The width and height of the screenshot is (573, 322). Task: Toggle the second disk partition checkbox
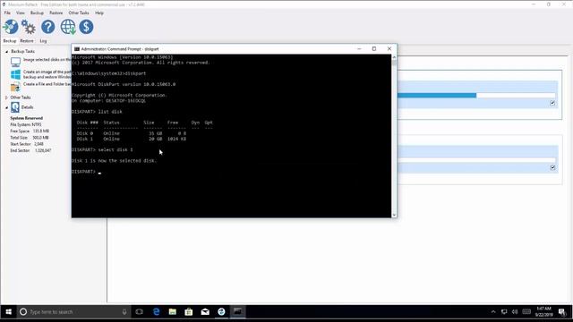click(x=552, y=167)
